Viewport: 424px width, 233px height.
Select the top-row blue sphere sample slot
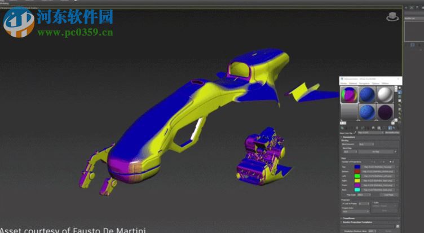[367, 94]
